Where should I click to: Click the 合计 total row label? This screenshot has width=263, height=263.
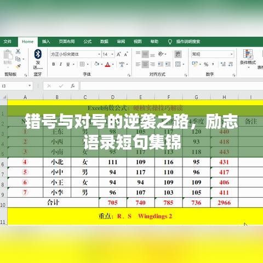point(53,203)
